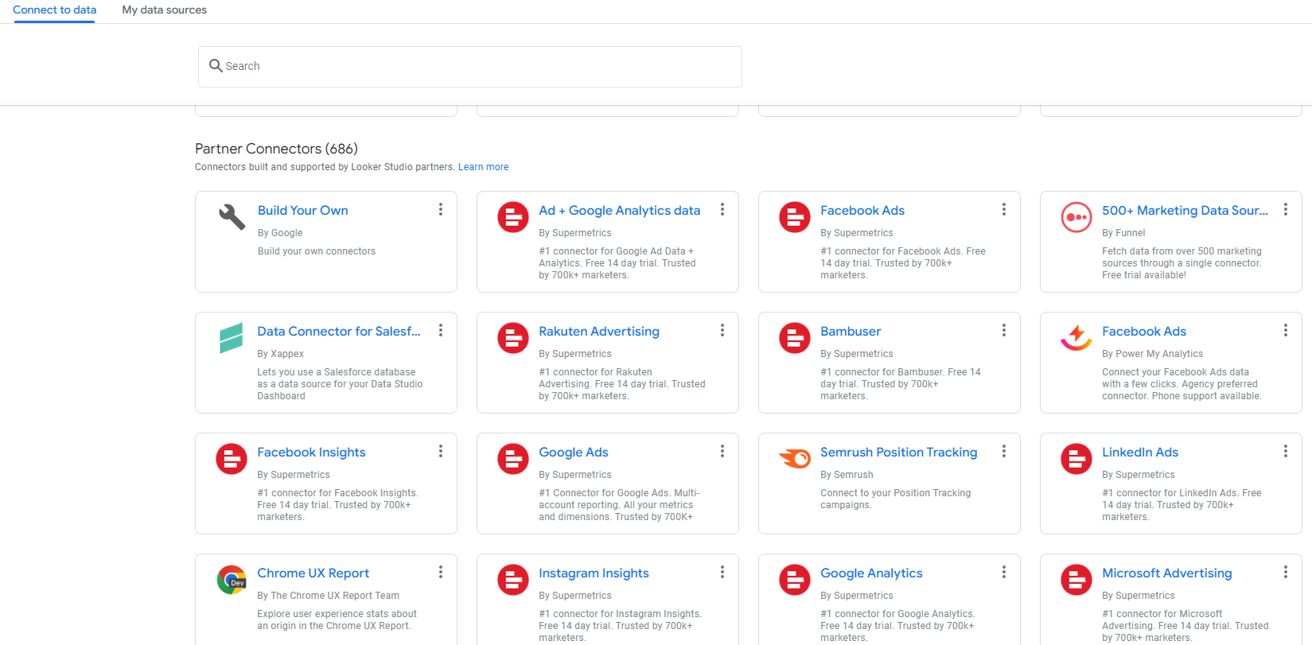Viewport: 1312px width, 645px height.
Task: Click the Power My Analytics logo icon
Action: point(1076,338)
